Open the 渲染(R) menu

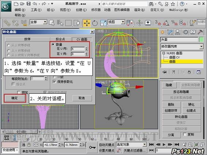tap(139, 10)
